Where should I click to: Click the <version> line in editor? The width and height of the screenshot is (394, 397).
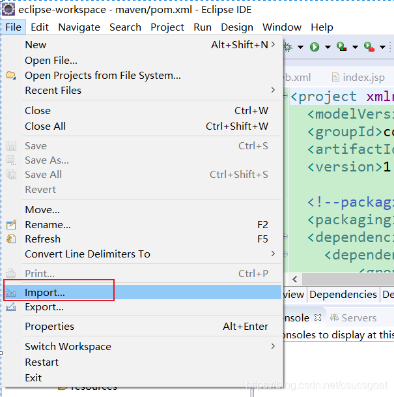(350, 167)
